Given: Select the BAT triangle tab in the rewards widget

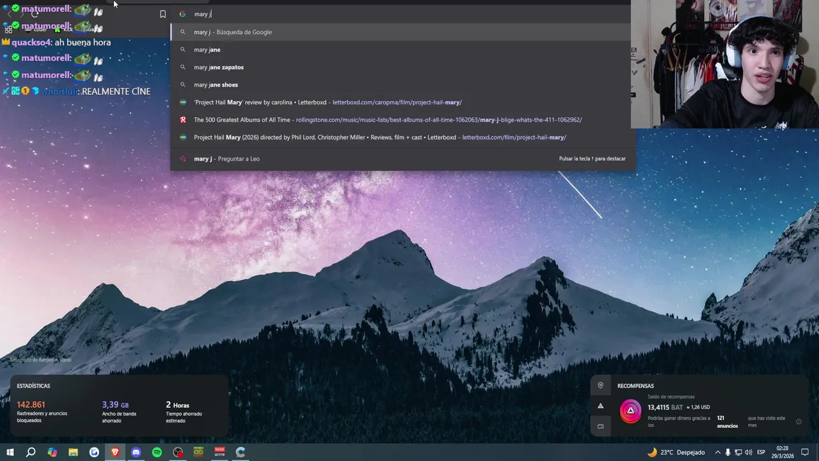Looking at the screenshot, I should click(600, 406).
